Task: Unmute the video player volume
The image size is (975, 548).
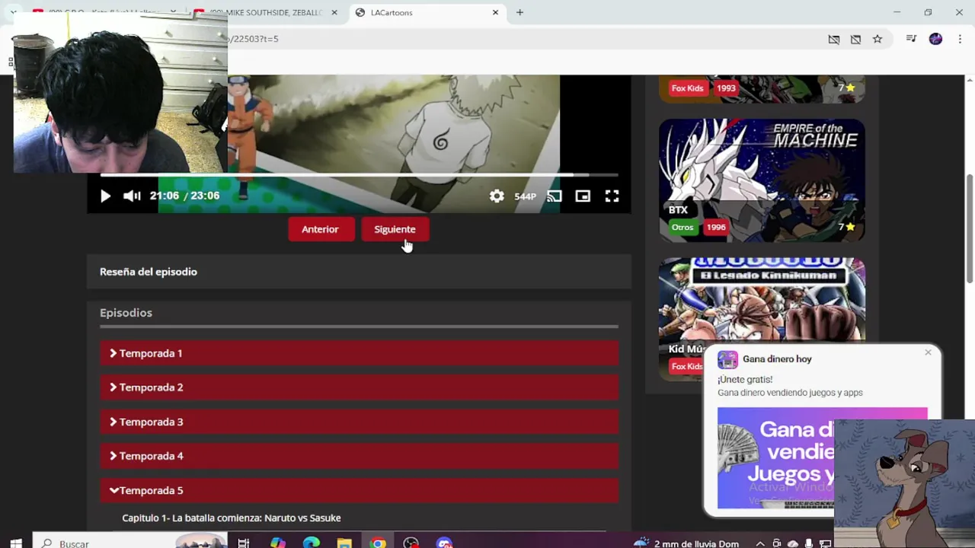Action: point(132,196)
